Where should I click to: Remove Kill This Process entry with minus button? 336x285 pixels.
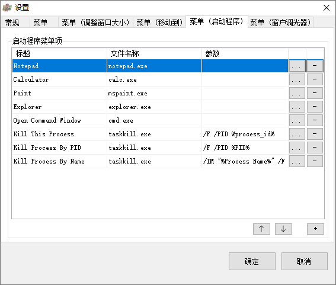tap(315, 134)
